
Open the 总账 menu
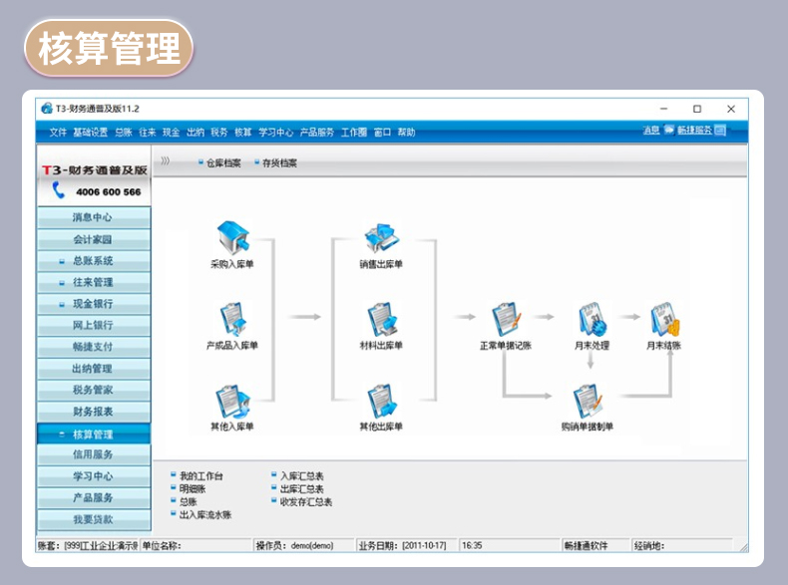pyautogui.click(x=123, y=133)
